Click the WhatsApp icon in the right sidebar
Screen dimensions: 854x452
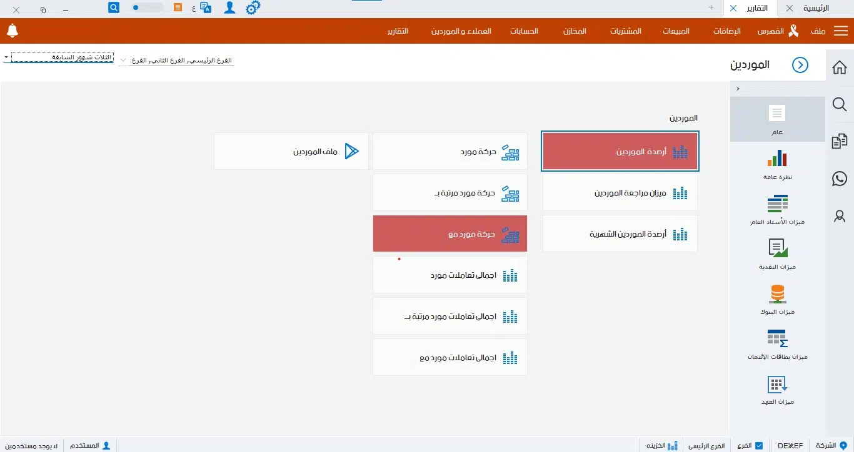[x=839, y=179]
